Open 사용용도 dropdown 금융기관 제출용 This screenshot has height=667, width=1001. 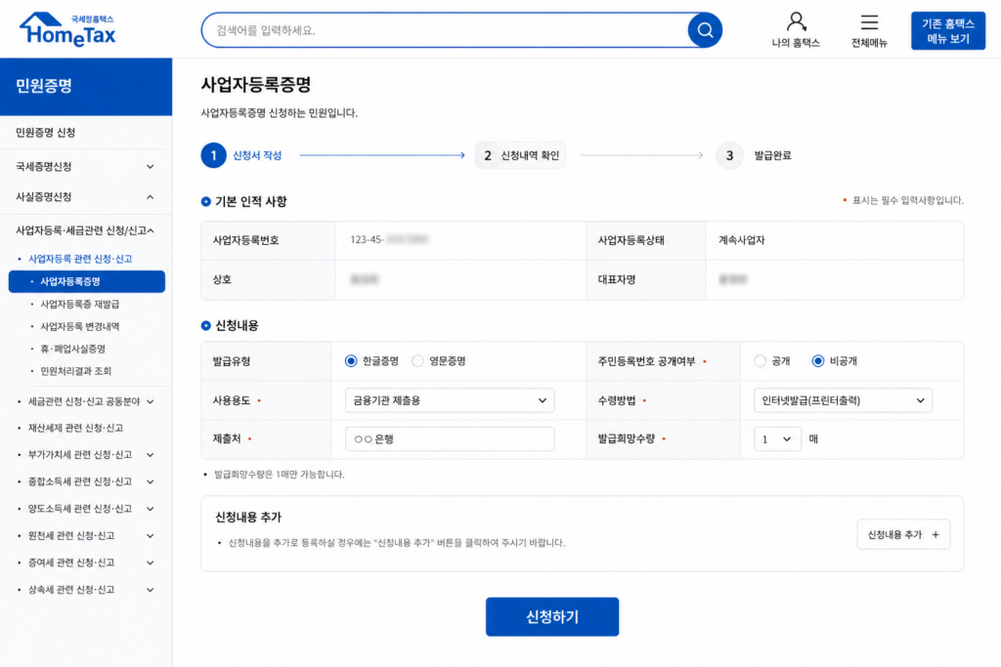[450, 400]
